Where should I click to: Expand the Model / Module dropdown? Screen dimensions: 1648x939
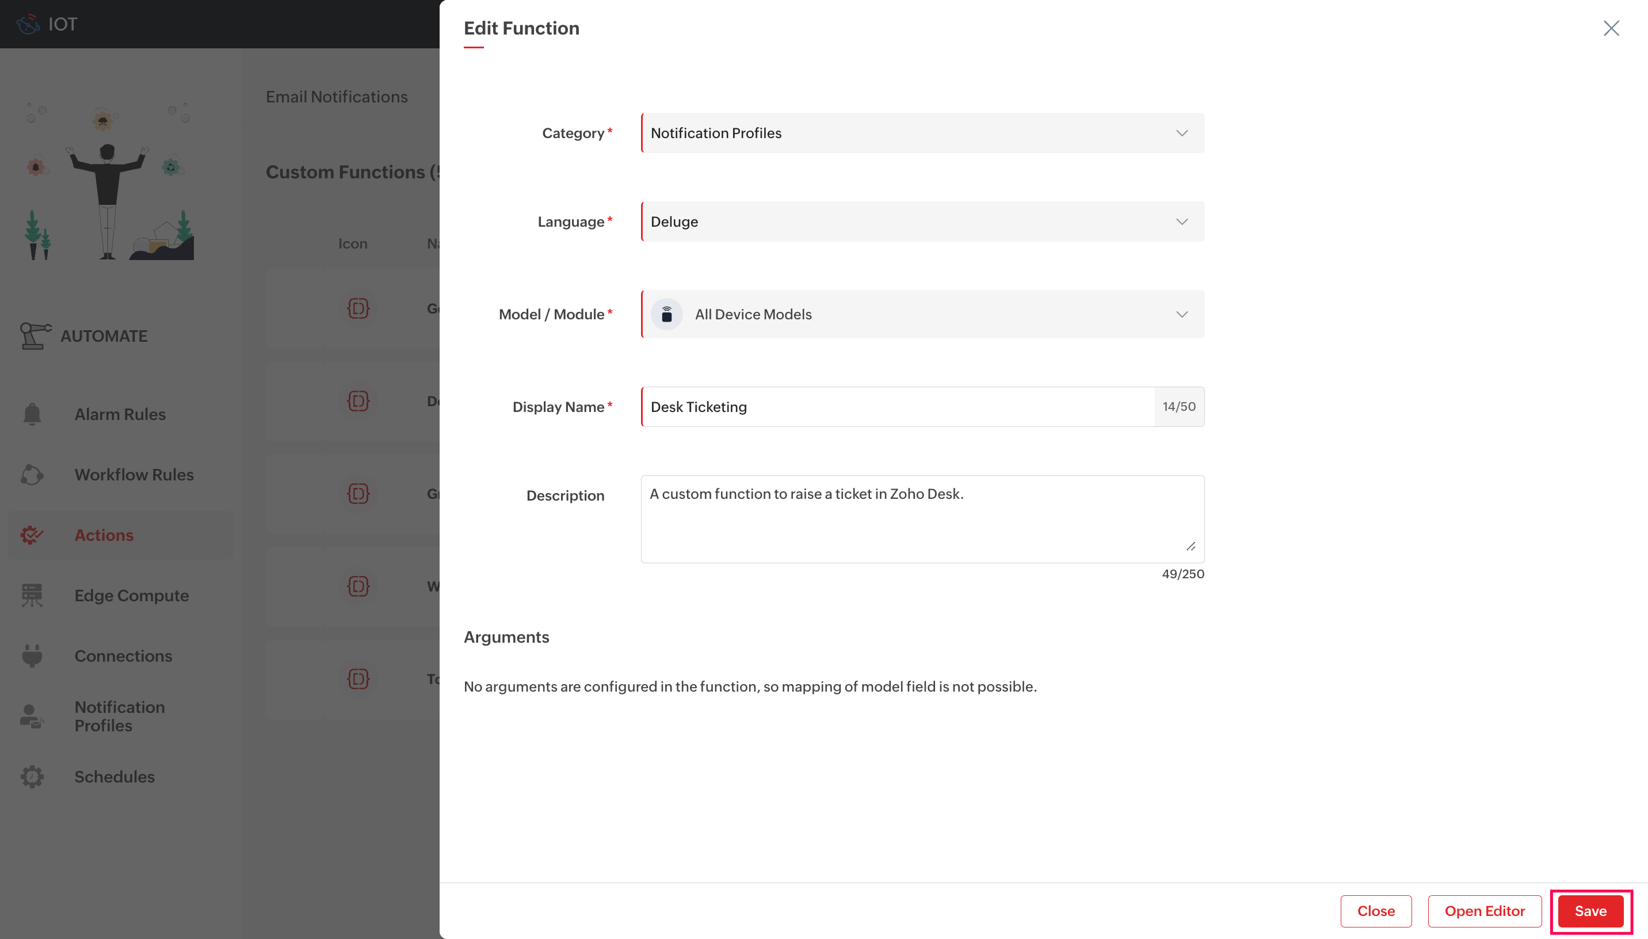pyautogui.click(x=922, y=314)
